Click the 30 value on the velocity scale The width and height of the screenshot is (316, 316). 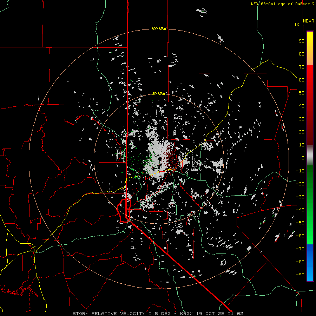coord(302,119)
